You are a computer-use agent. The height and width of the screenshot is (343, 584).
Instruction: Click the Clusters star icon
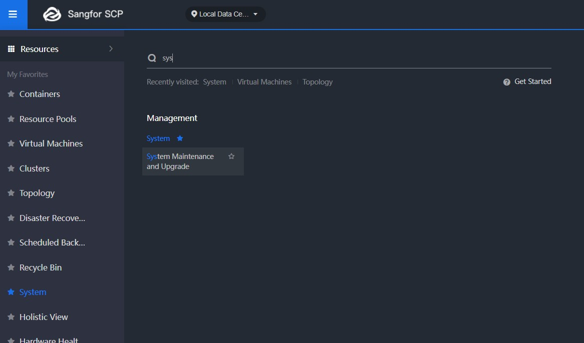[x=10, y=168]
